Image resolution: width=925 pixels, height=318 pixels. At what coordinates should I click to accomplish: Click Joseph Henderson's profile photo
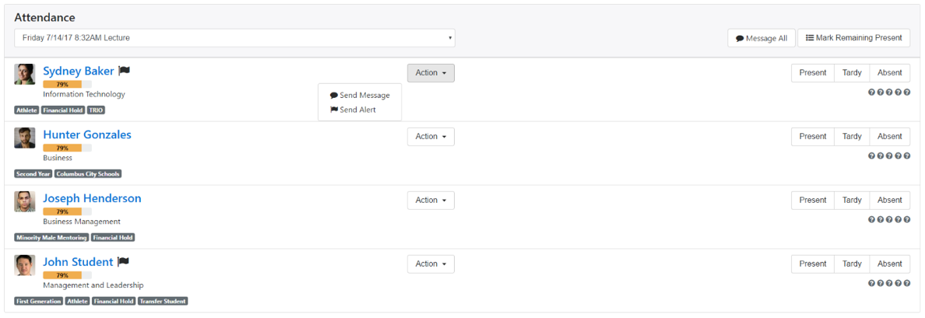click(x=25, y=201)
